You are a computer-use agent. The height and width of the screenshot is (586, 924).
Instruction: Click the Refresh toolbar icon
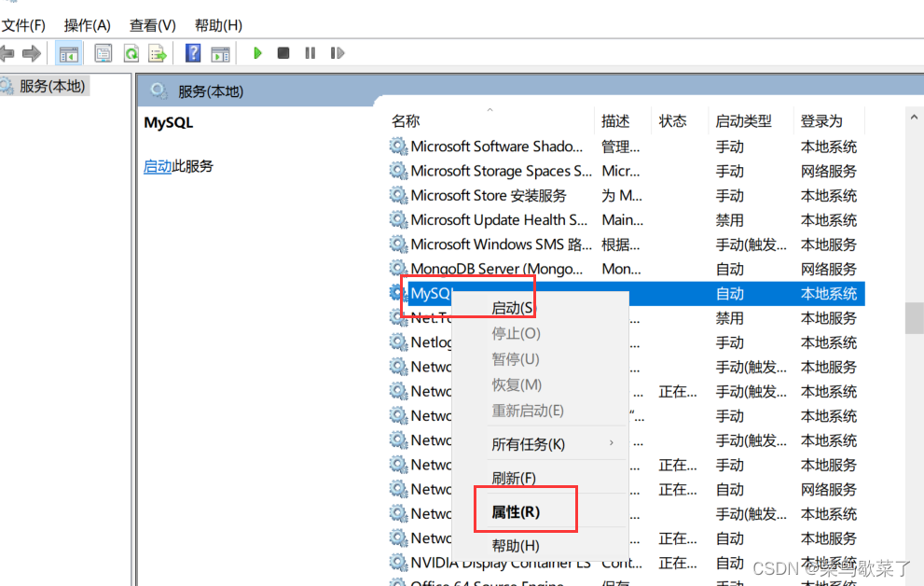[x=131, y=53]
